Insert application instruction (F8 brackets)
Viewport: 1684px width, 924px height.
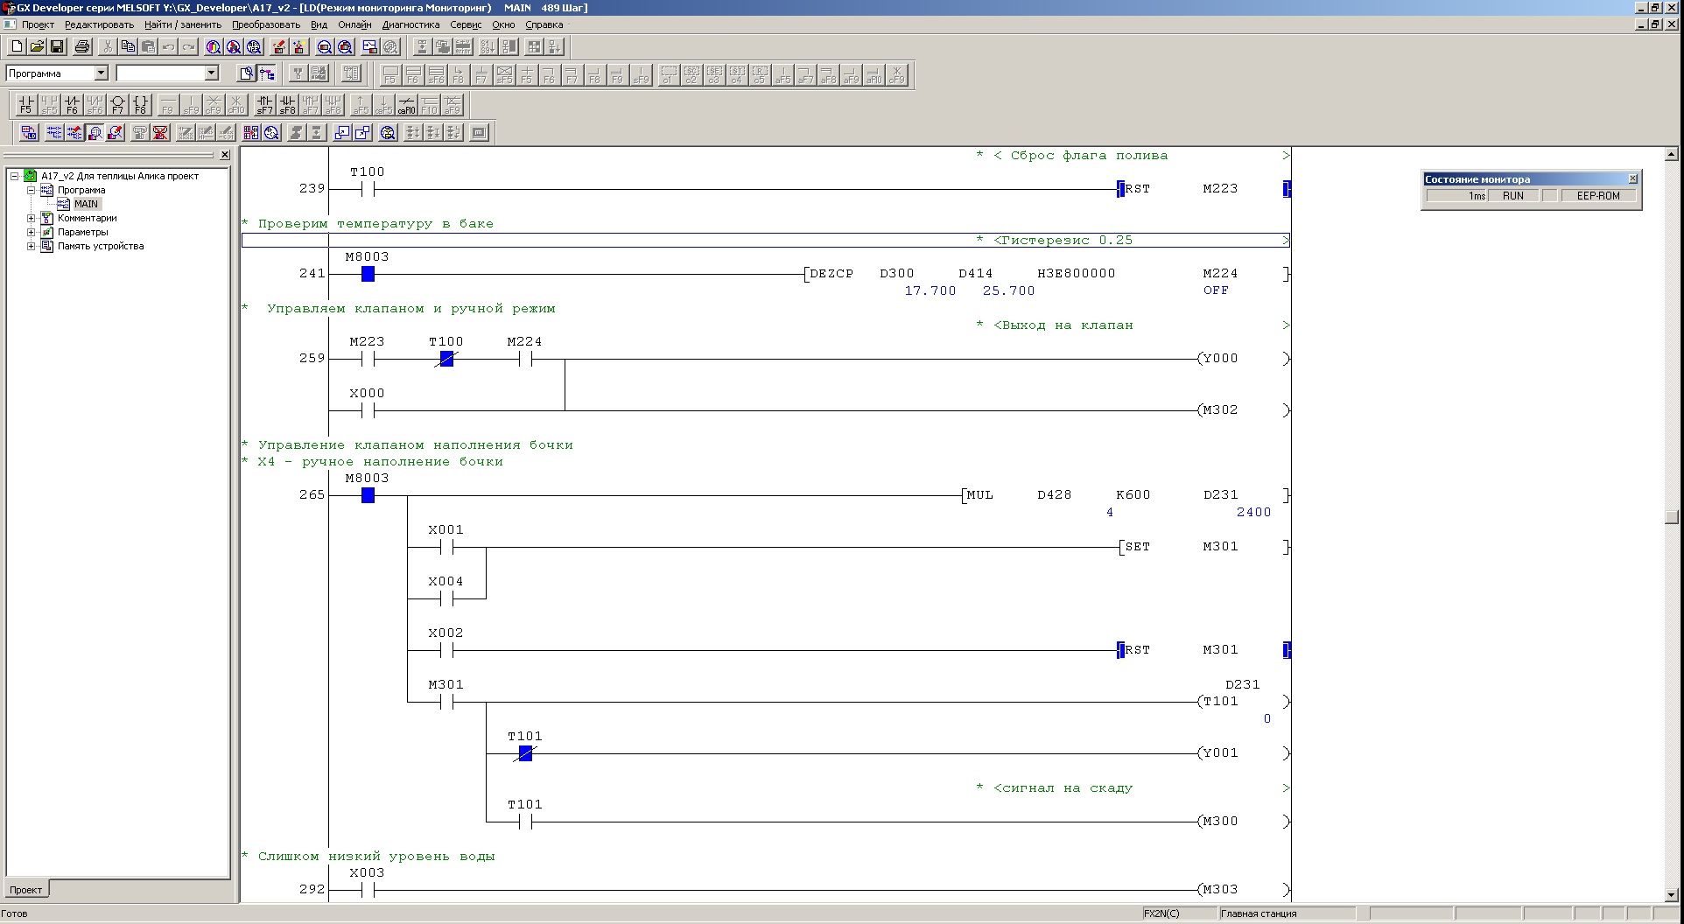pyautogui.click(x=140, y=105)
